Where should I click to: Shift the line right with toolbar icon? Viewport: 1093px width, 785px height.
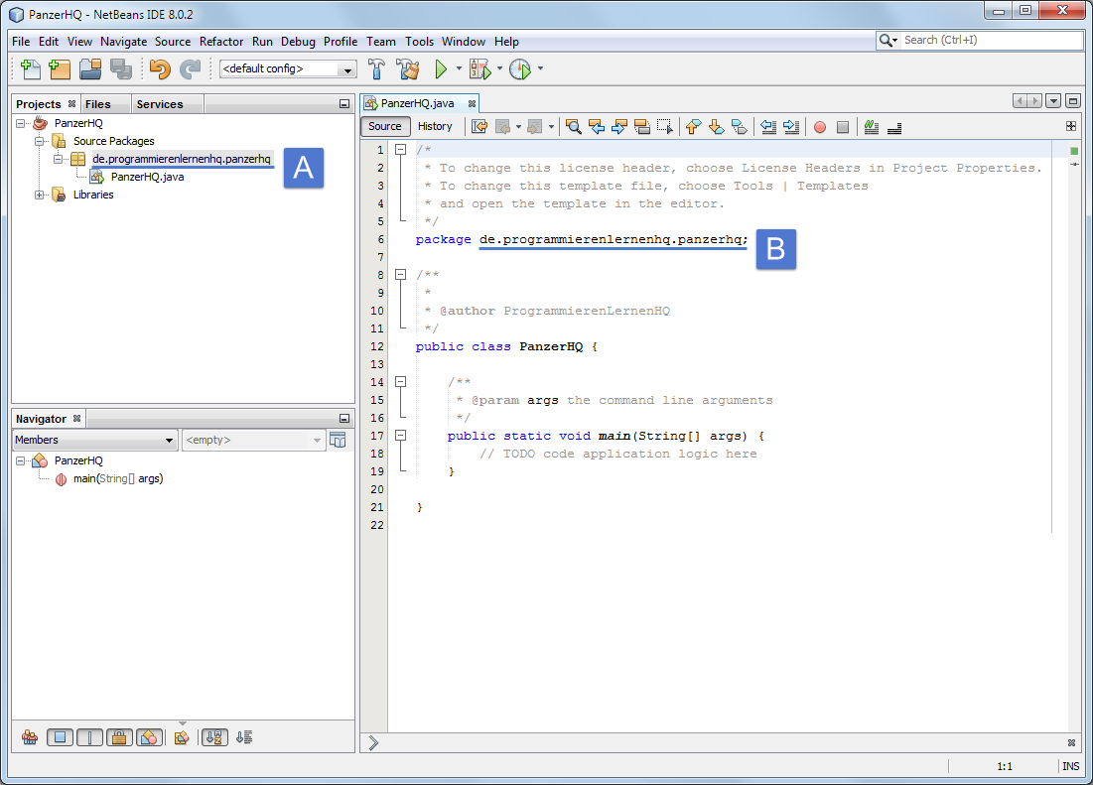(791, 127)
